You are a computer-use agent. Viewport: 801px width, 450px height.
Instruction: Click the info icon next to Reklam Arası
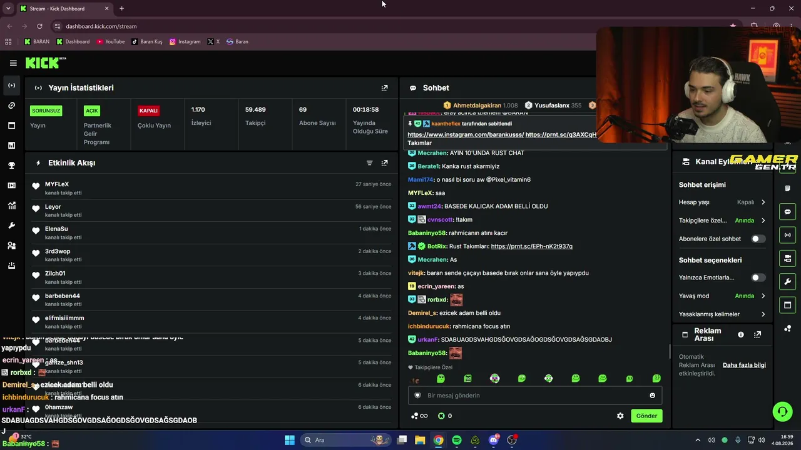click(x=741, y=335)
